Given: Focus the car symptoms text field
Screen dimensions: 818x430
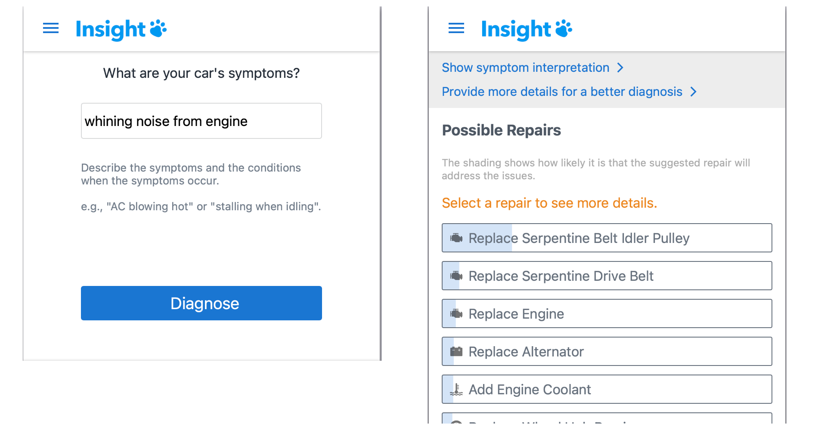Looking at the screenshot, I should tap(201, 121).
